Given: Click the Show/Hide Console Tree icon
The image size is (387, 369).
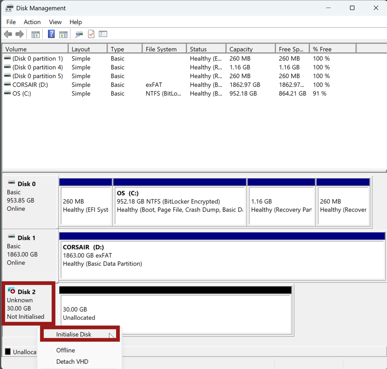Looking at the screenshot, I should [36, 34].
